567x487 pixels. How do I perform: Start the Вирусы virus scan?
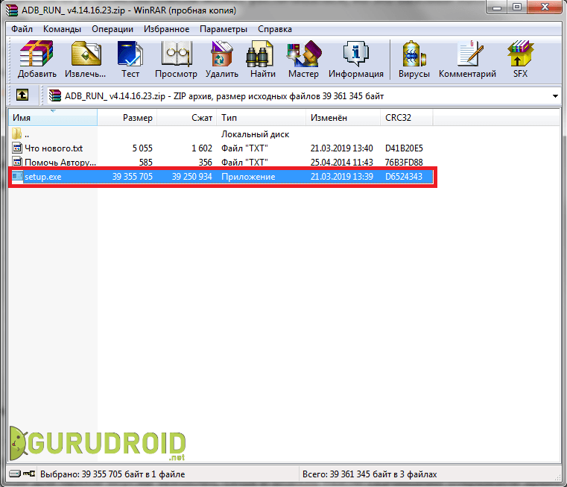coord(414,54)
